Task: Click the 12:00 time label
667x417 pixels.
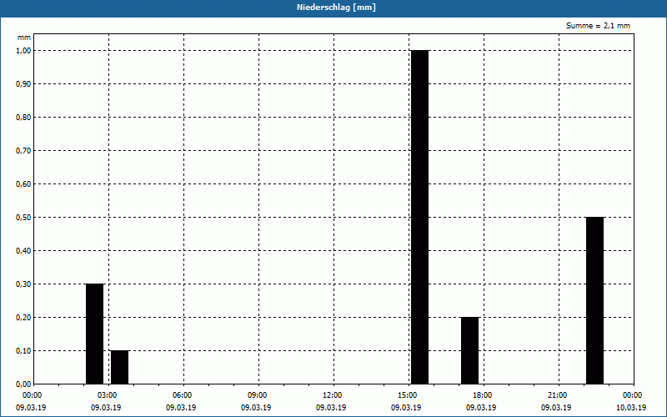Action: 331,395
